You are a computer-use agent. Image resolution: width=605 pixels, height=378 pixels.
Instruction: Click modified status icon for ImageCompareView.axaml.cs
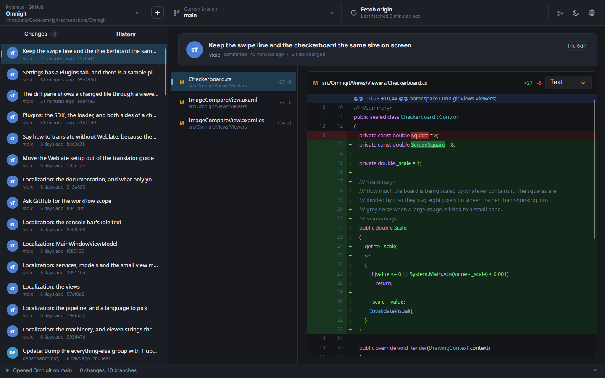(x=182, y=123)
